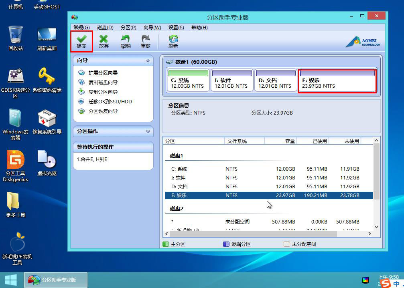Click the AOMEI Technology logo

click(x=363, y=42)
